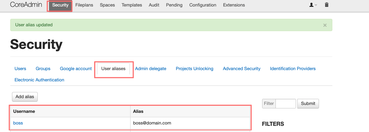369x132 pixels.
Task: Open the Extensions menu
Action: (234, 5)
